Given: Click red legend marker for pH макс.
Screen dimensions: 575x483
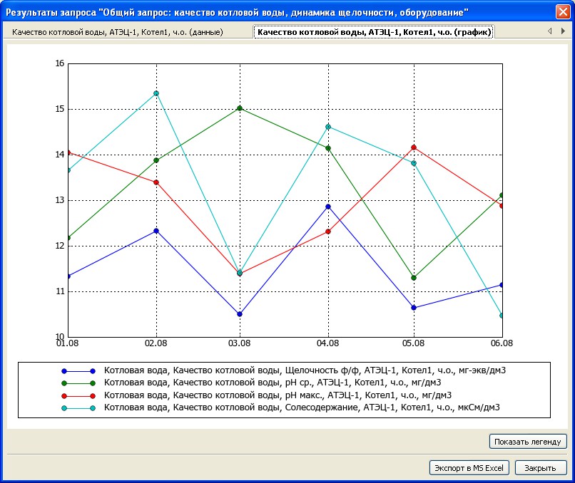Looking at the screenshot, I should 78,396.
